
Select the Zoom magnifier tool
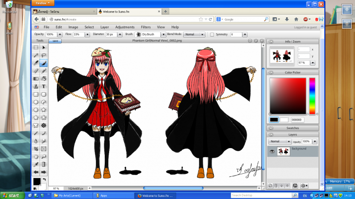click(44, 156)
